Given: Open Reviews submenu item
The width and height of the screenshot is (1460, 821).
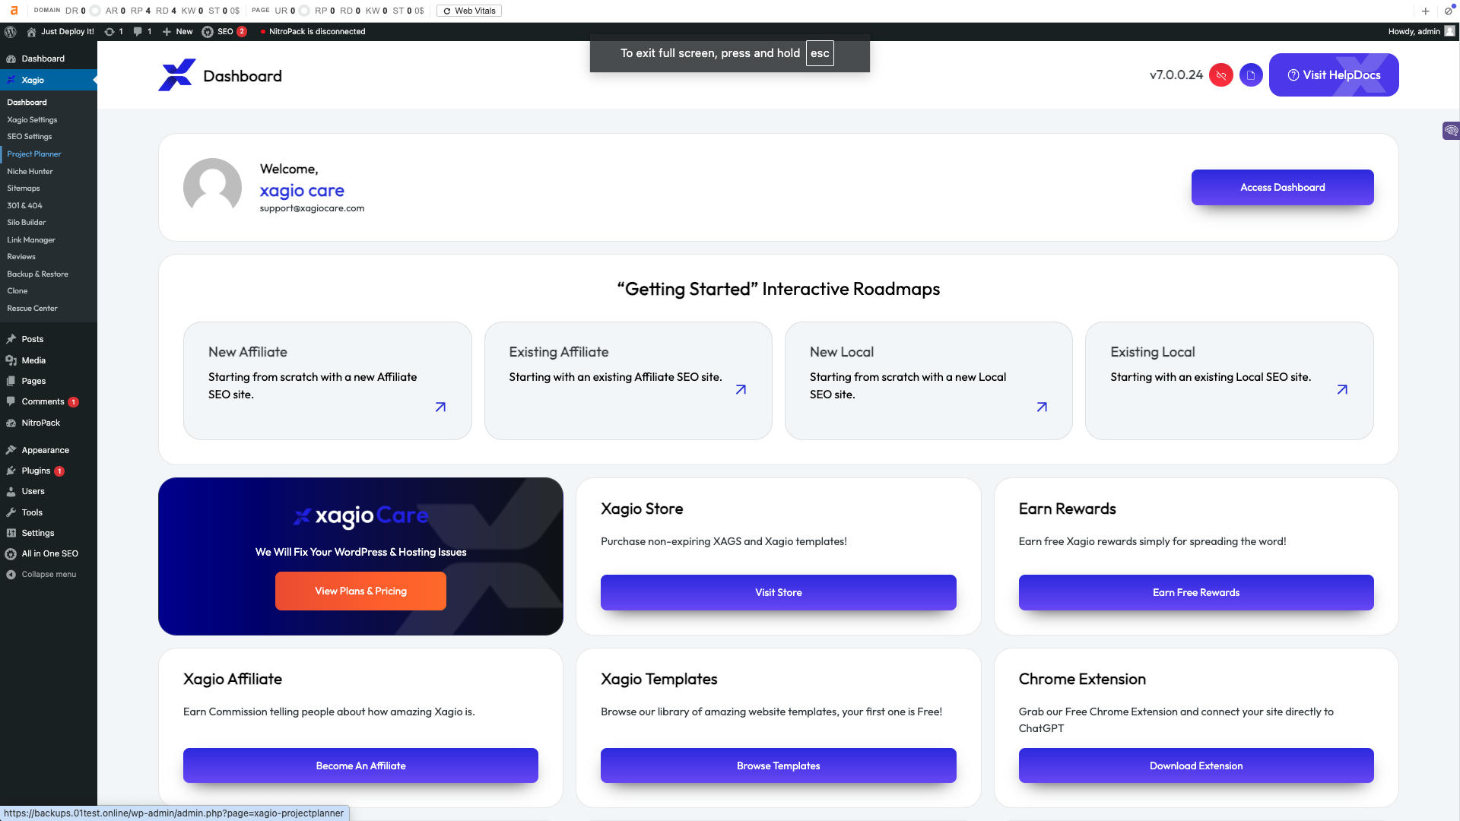Looking at the screenshot, I should pyautogui.click(x=21, y=256).
